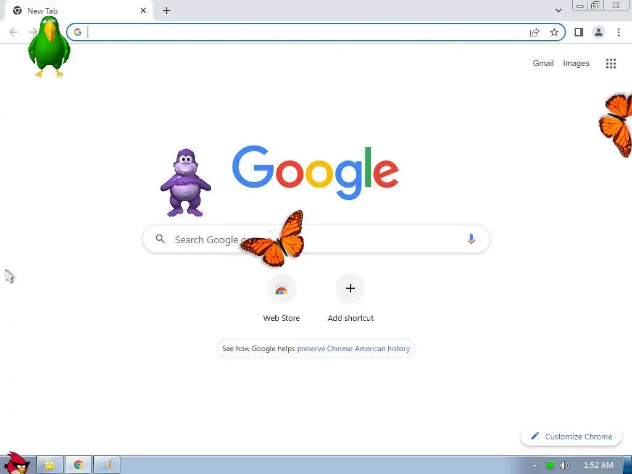Restore down the Chrome window

[x=596, y=6]
